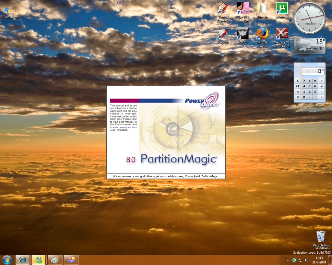Click the 7 key on the calculator

pyautogui.click(x=304, y=81)
